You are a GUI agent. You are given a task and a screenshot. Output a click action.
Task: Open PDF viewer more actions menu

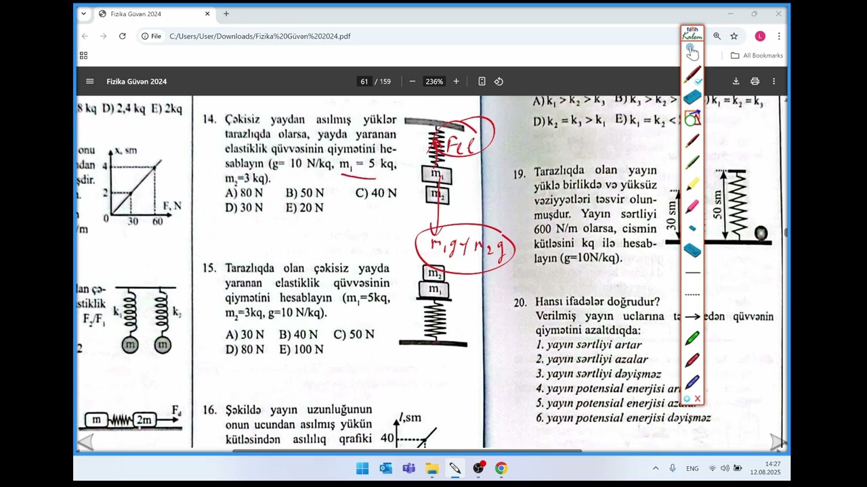774,81
